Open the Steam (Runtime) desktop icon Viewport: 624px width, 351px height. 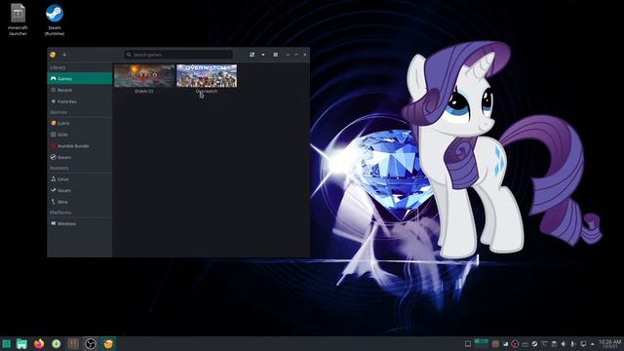point(55,19)
